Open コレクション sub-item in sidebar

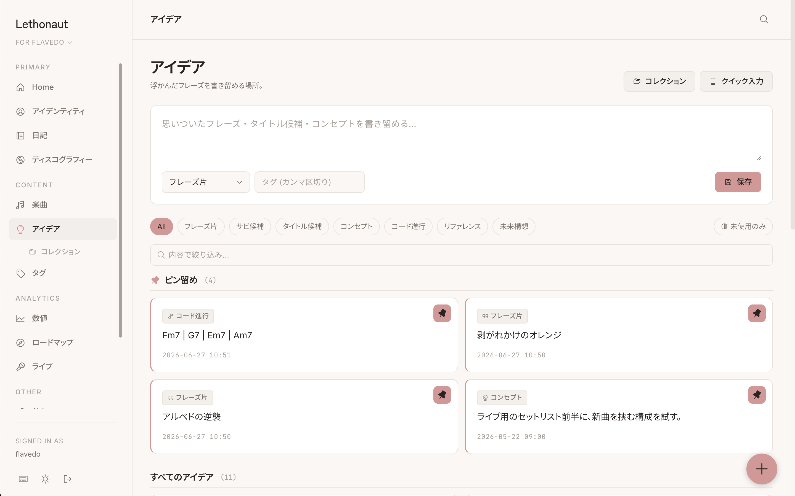pos(55,252)
